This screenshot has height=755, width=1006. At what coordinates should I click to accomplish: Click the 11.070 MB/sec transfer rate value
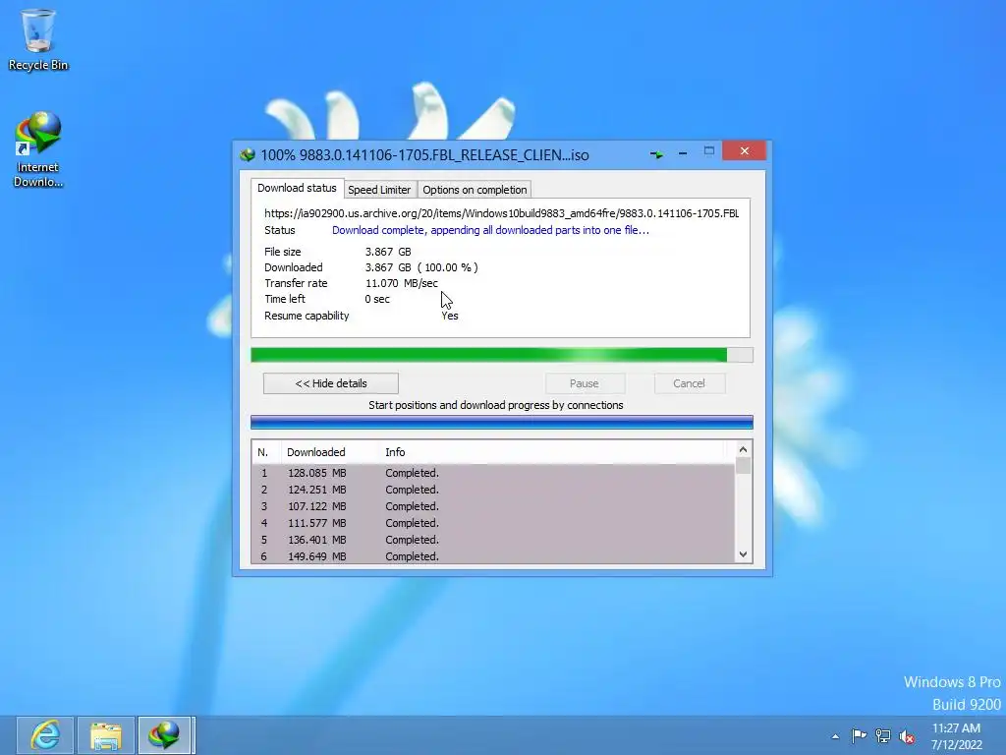pyautogui.click(x=402, y=283)
